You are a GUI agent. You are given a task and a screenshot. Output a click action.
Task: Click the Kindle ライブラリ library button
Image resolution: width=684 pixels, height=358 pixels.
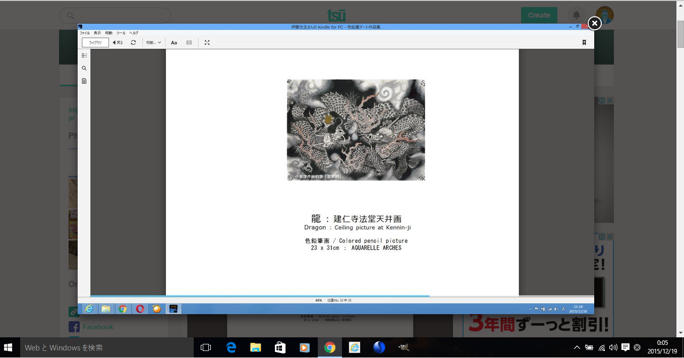(95, 43)
